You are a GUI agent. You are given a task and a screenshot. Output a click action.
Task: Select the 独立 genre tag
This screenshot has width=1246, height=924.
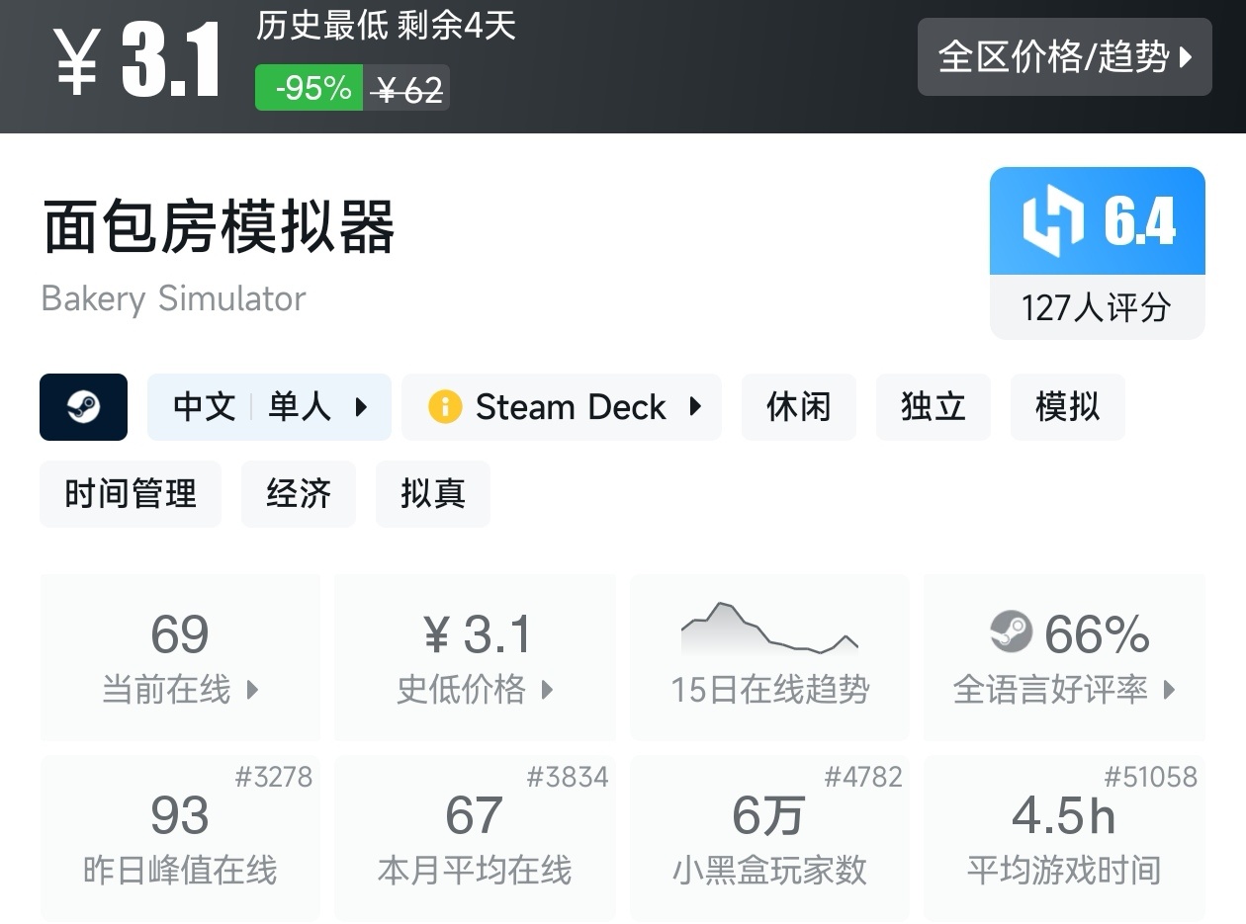tap(933, 407)
